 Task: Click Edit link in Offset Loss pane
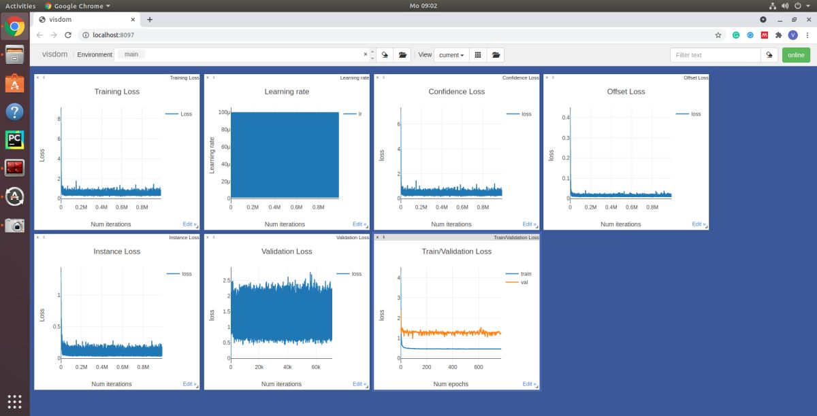click(698, 224)
